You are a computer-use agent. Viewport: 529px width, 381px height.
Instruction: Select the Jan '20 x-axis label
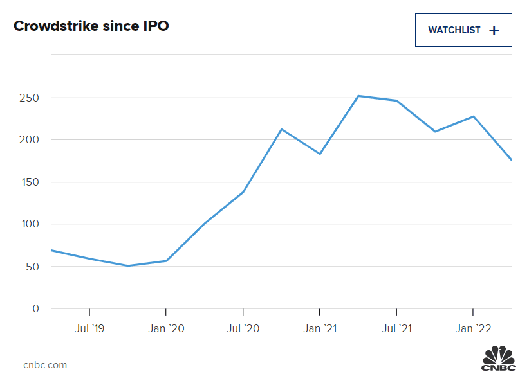pos(166,329)
